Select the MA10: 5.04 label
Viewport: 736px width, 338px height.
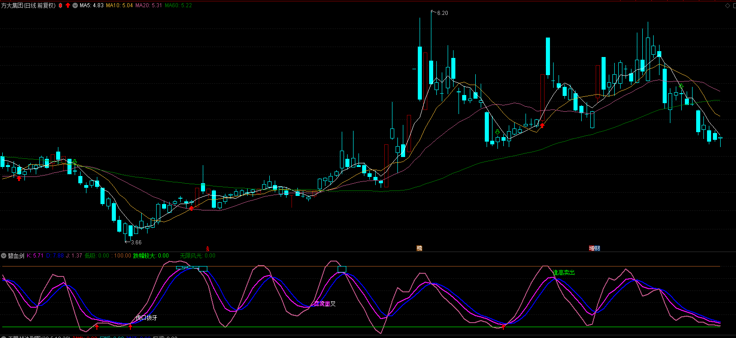click(x=119, y=5)
